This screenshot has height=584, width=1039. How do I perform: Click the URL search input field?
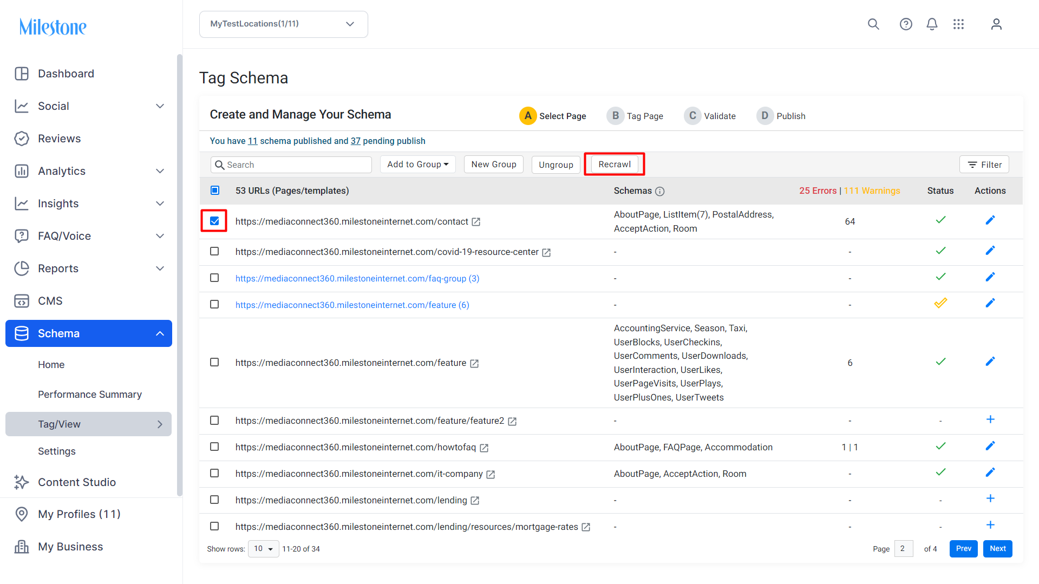(291, 165)
